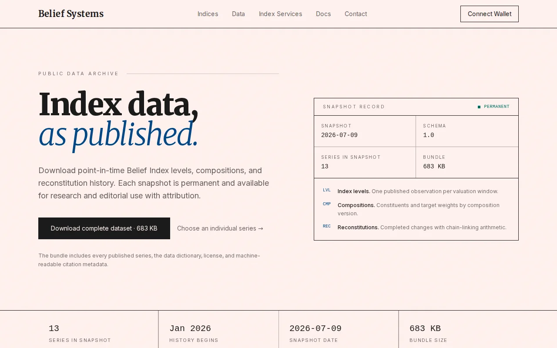Viewport: 557px width, 348px height.
Task: Select the Schema 1.0 cell
Action: (467, 131)
